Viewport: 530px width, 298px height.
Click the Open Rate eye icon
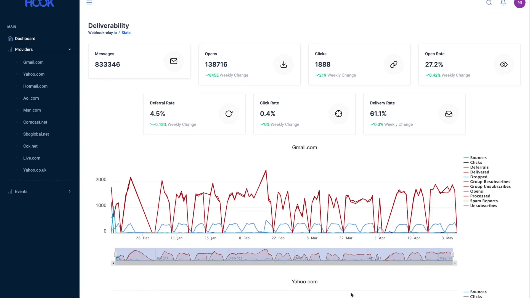click(x=504, y=65)
